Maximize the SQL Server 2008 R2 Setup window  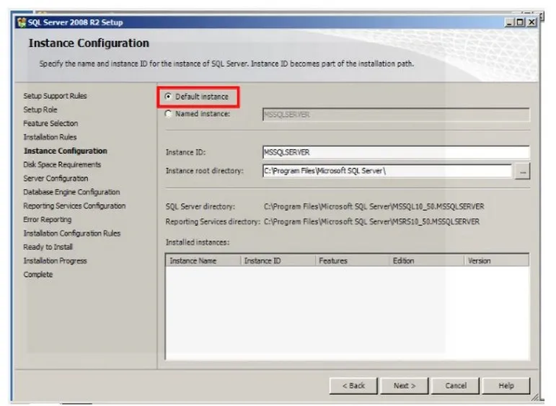pyautogui.click(x=520, y=22)
